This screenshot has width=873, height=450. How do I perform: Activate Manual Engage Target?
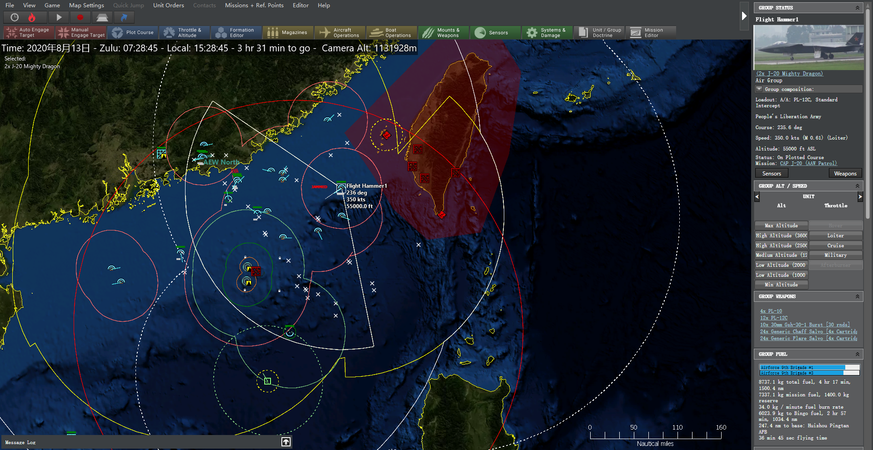[x=81, y=32]
